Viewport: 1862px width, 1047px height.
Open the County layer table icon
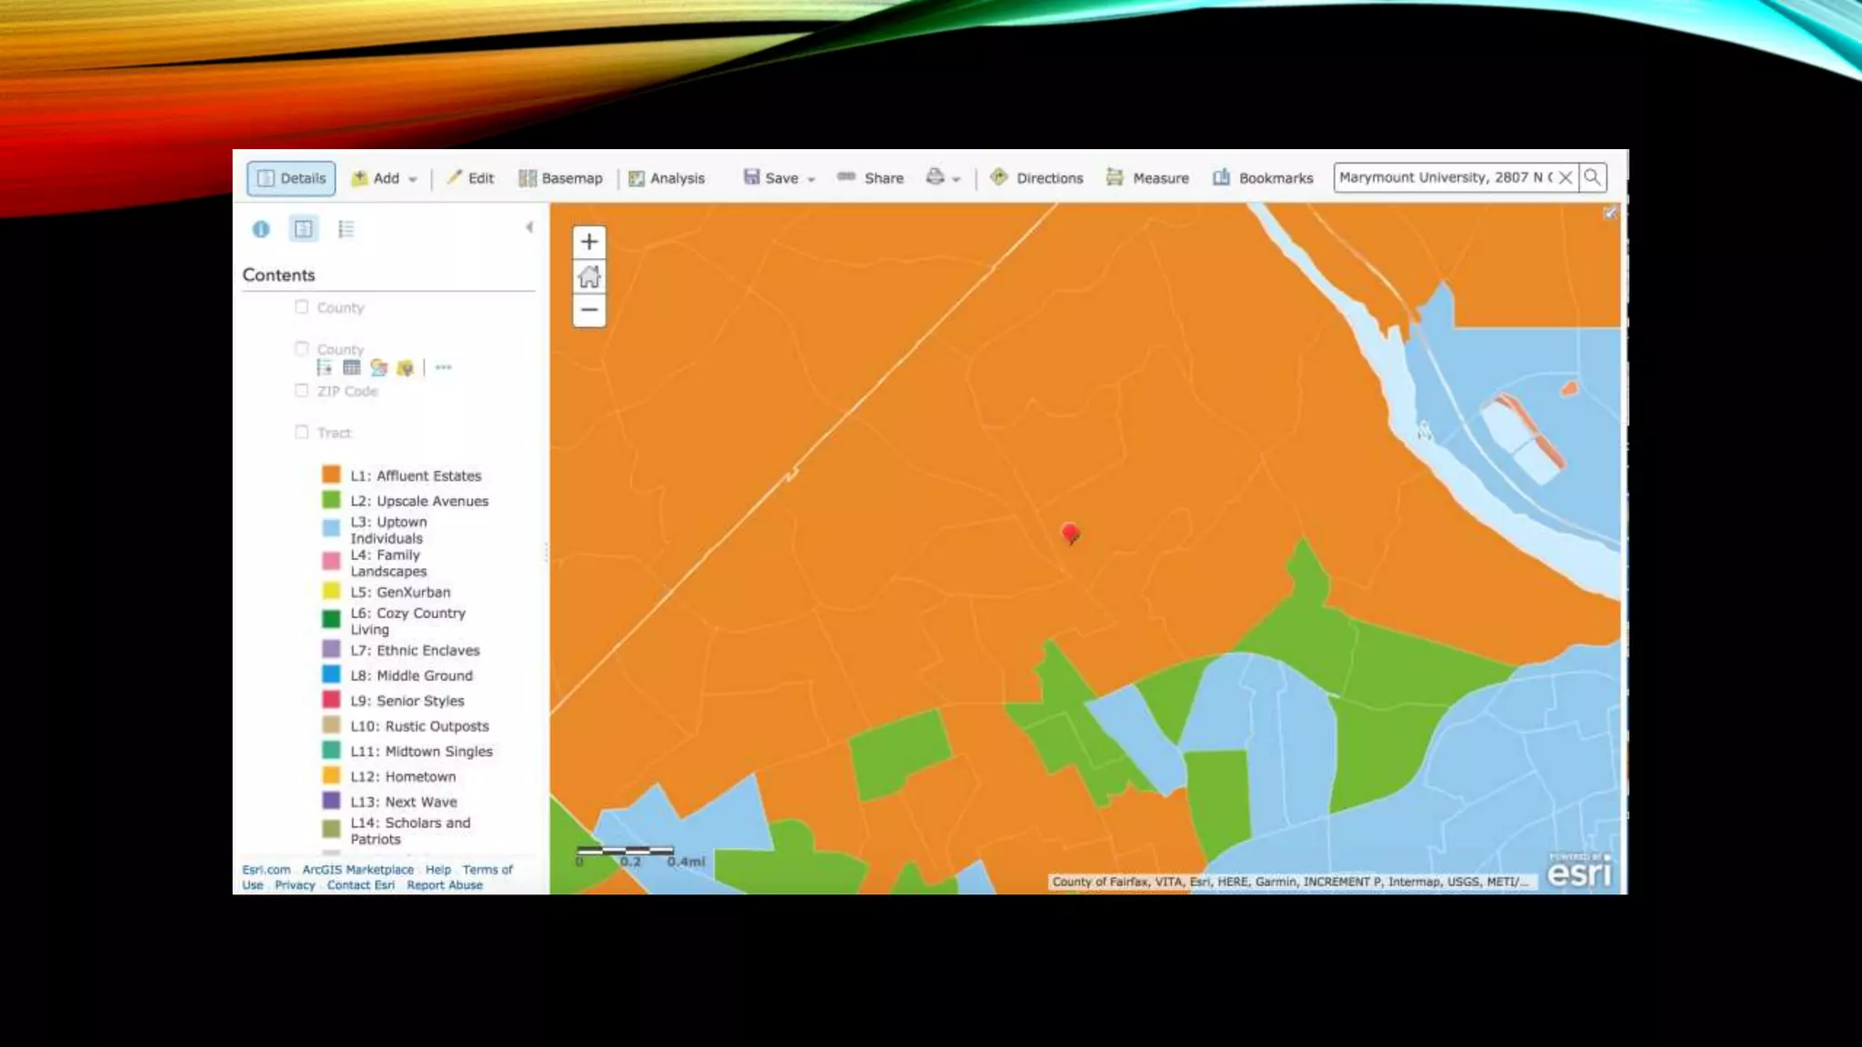(352, 367)
